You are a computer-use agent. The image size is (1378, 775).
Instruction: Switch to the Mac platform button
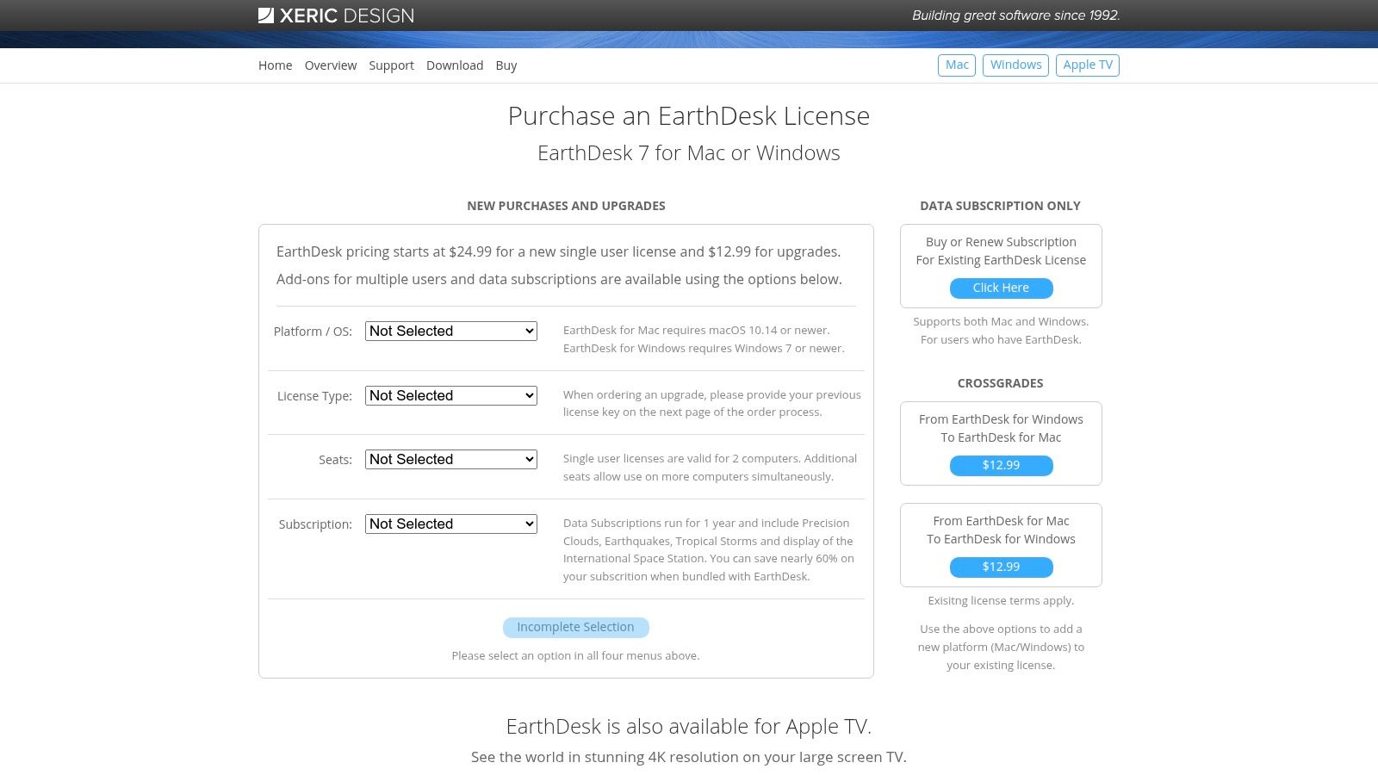tap(957, 65)
